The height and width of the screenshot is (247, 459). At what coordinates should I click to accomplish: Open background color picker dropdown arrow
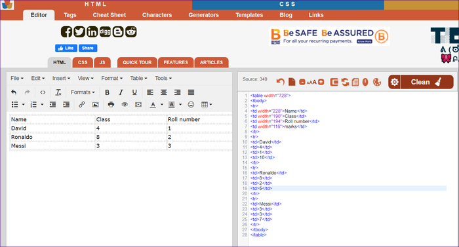pos(180,104)
